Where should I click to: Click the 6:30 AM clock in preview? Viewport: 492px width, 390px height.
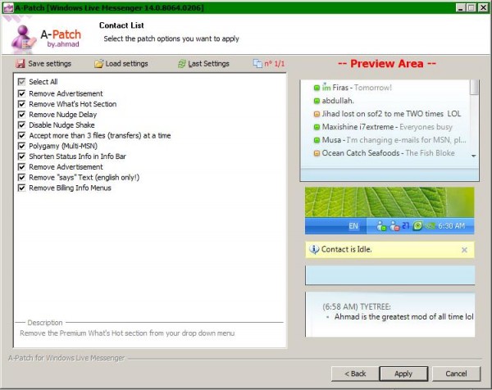[x=451, y=225]
